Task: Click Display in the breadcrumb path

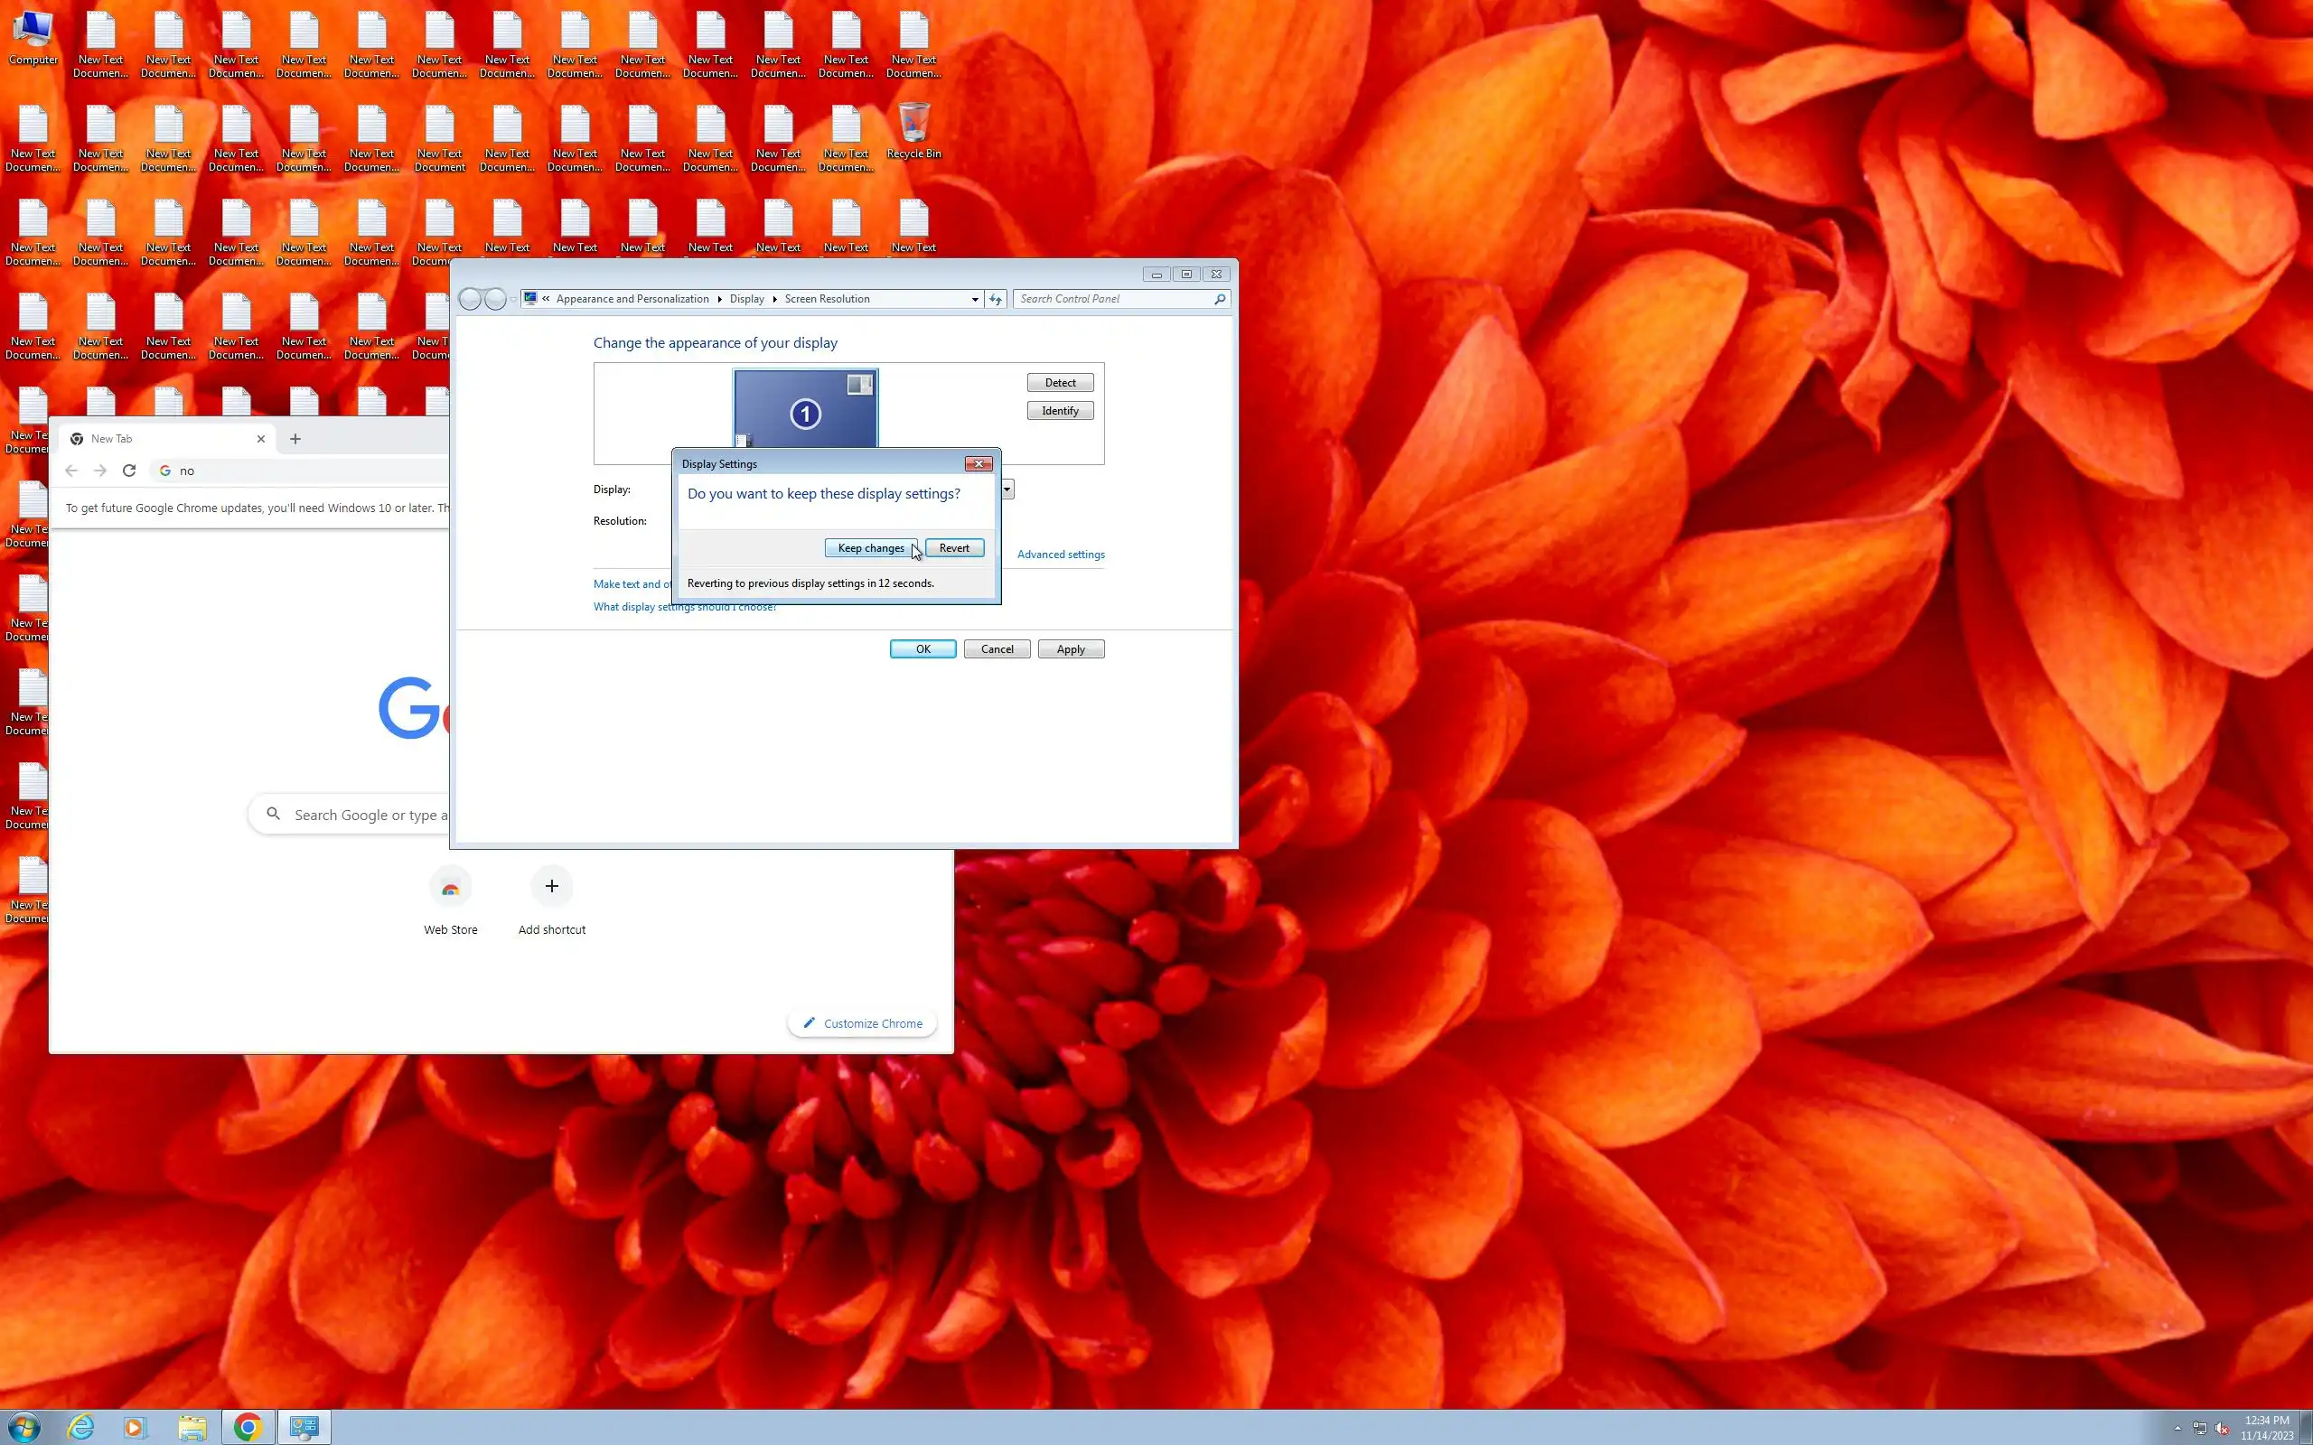Action: pos(746,299)
